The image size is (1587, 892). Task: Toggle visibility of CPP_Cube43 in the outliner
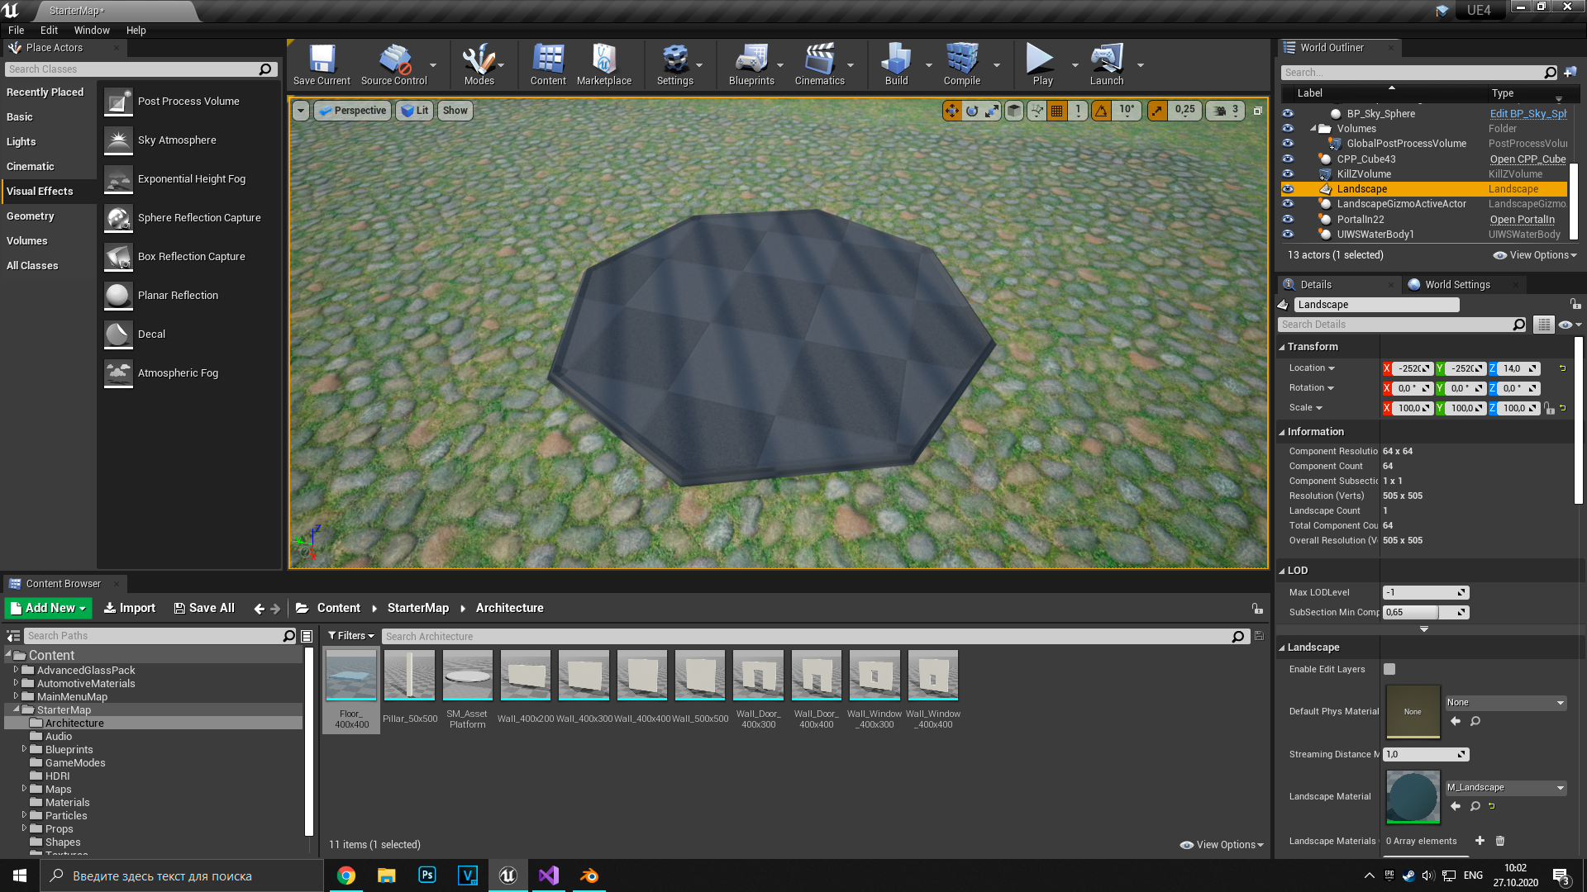click(1288, 159)
